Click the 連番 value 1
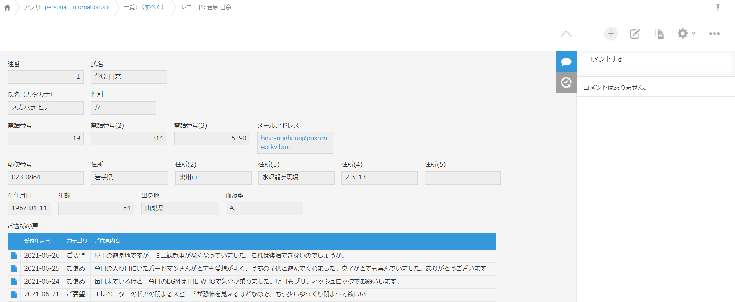The width and height of the screenshot is (735, 302). click(x=46, y=77)
